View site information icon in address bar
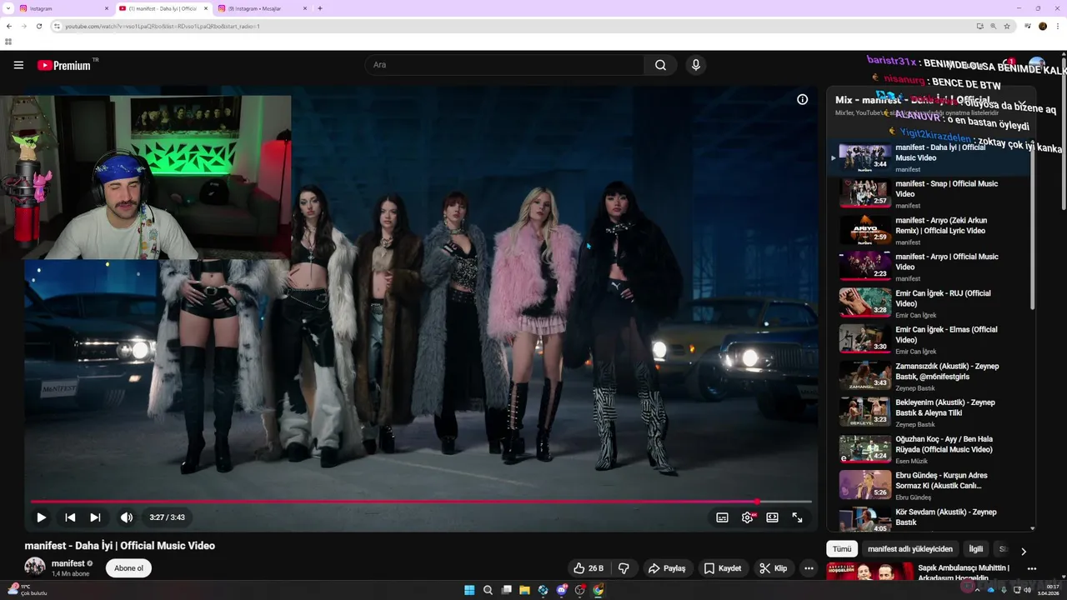The image size is (1067, 600). tap(57, 26)
